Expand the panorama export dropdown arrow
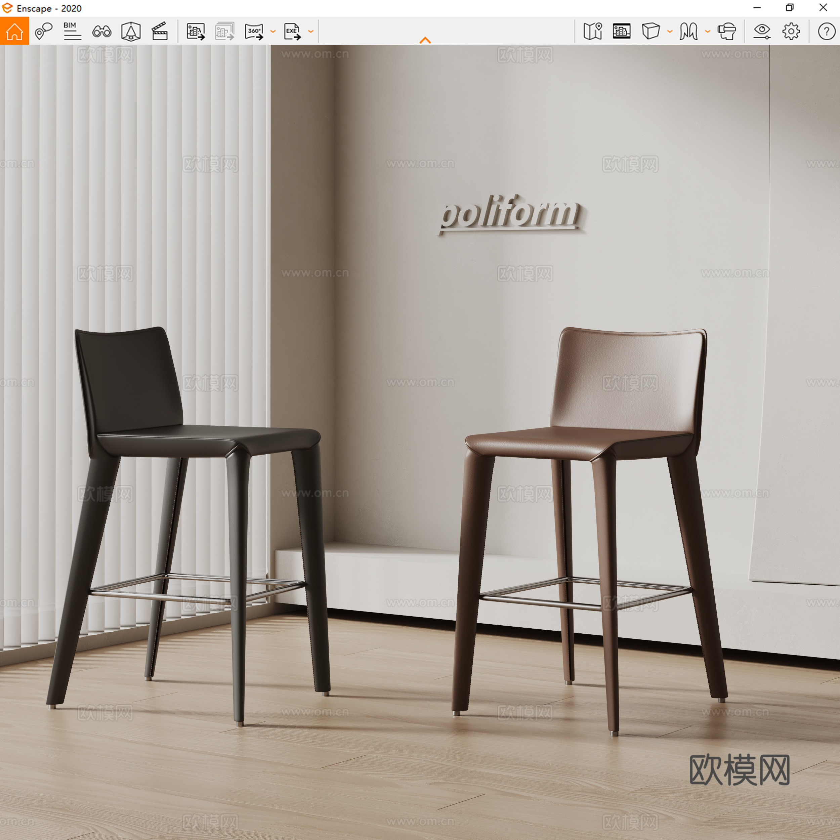The height and width of the screenshot is (840, 840). (272, 31)
